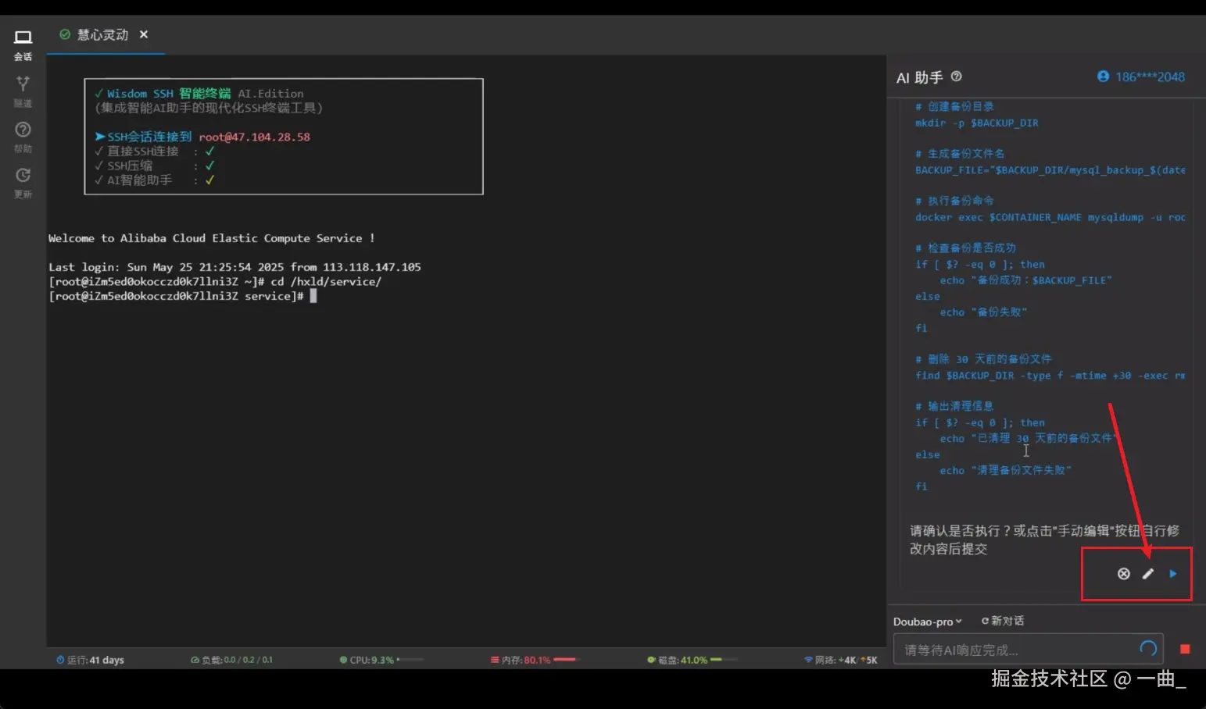The width and height of the screenshot is (1206, 709).
Task: Click the '直接SSH连接' checklist line
Action: [154, 151]
